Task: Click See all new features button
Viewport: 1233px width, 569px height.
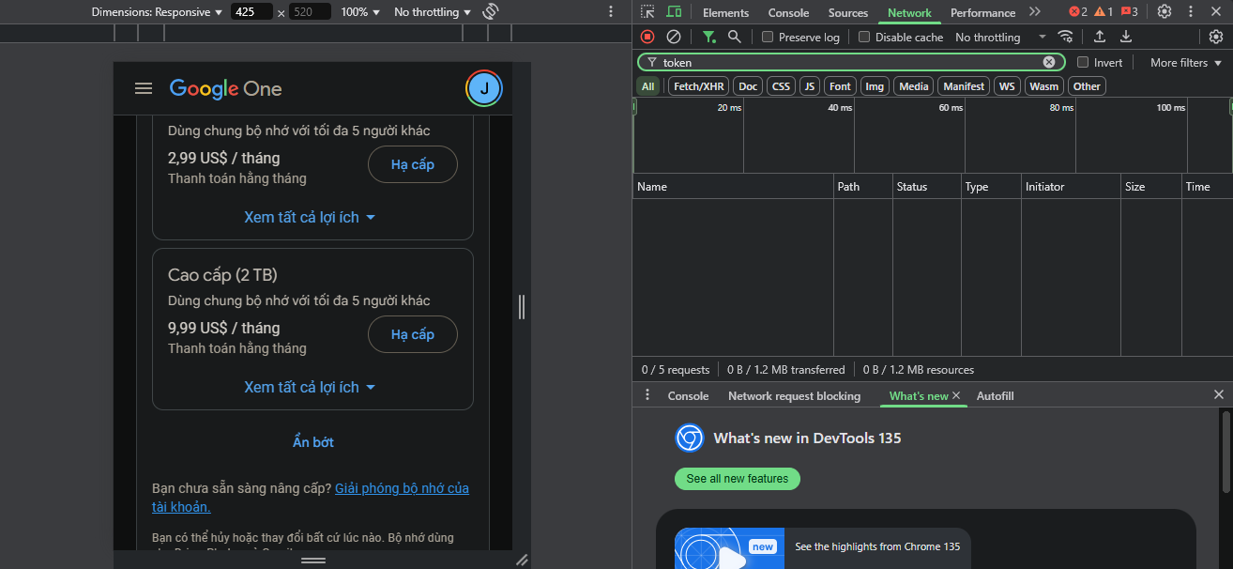Action: click(x=737, y=479)
